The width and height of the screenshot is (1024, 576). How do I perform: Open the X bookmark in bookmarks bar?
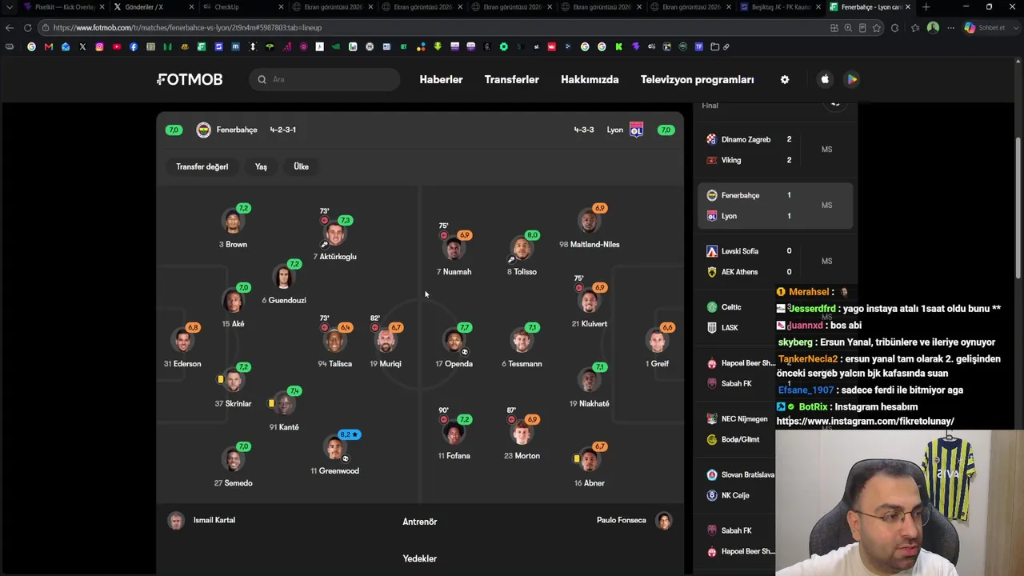click(82, 46)
